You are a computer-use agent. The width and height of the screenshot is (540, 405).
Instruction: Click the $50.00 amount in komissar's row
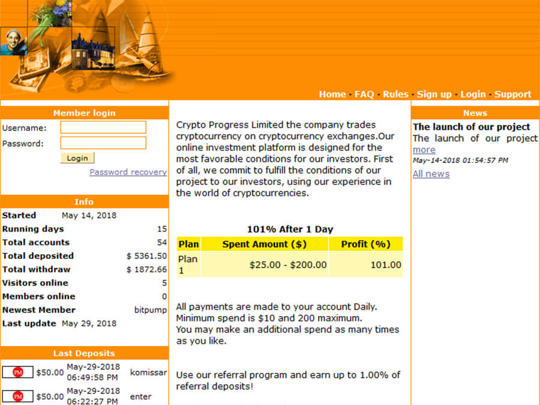point(50,373)
